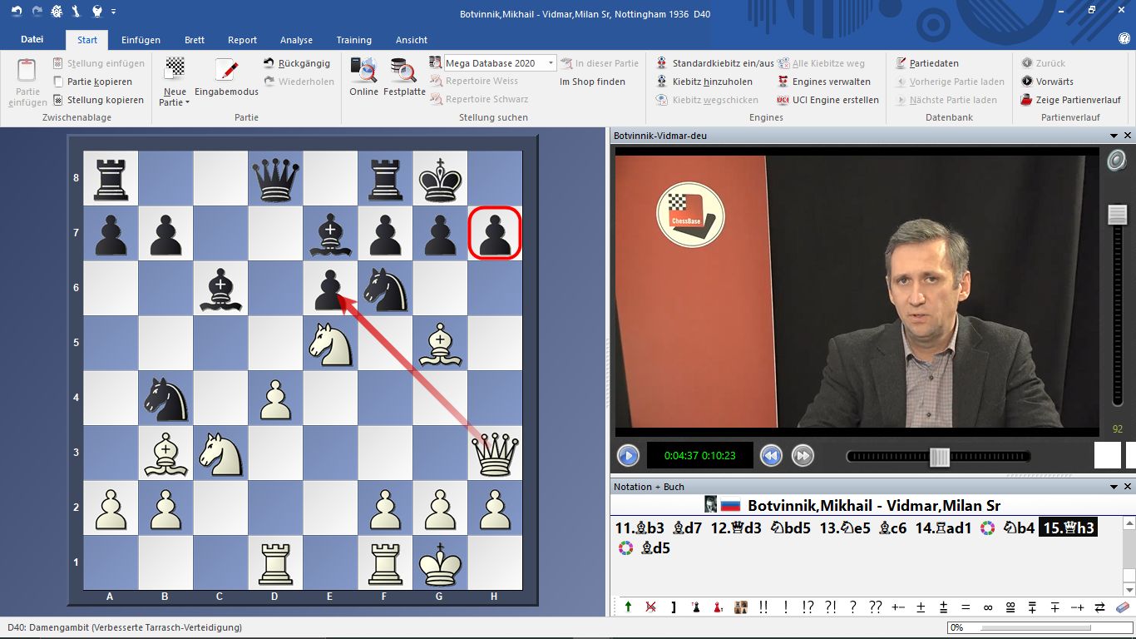Open the Notation + Buch panel menu arrow
Viewport: 1136px width, 639px height.
(1114, 487)
